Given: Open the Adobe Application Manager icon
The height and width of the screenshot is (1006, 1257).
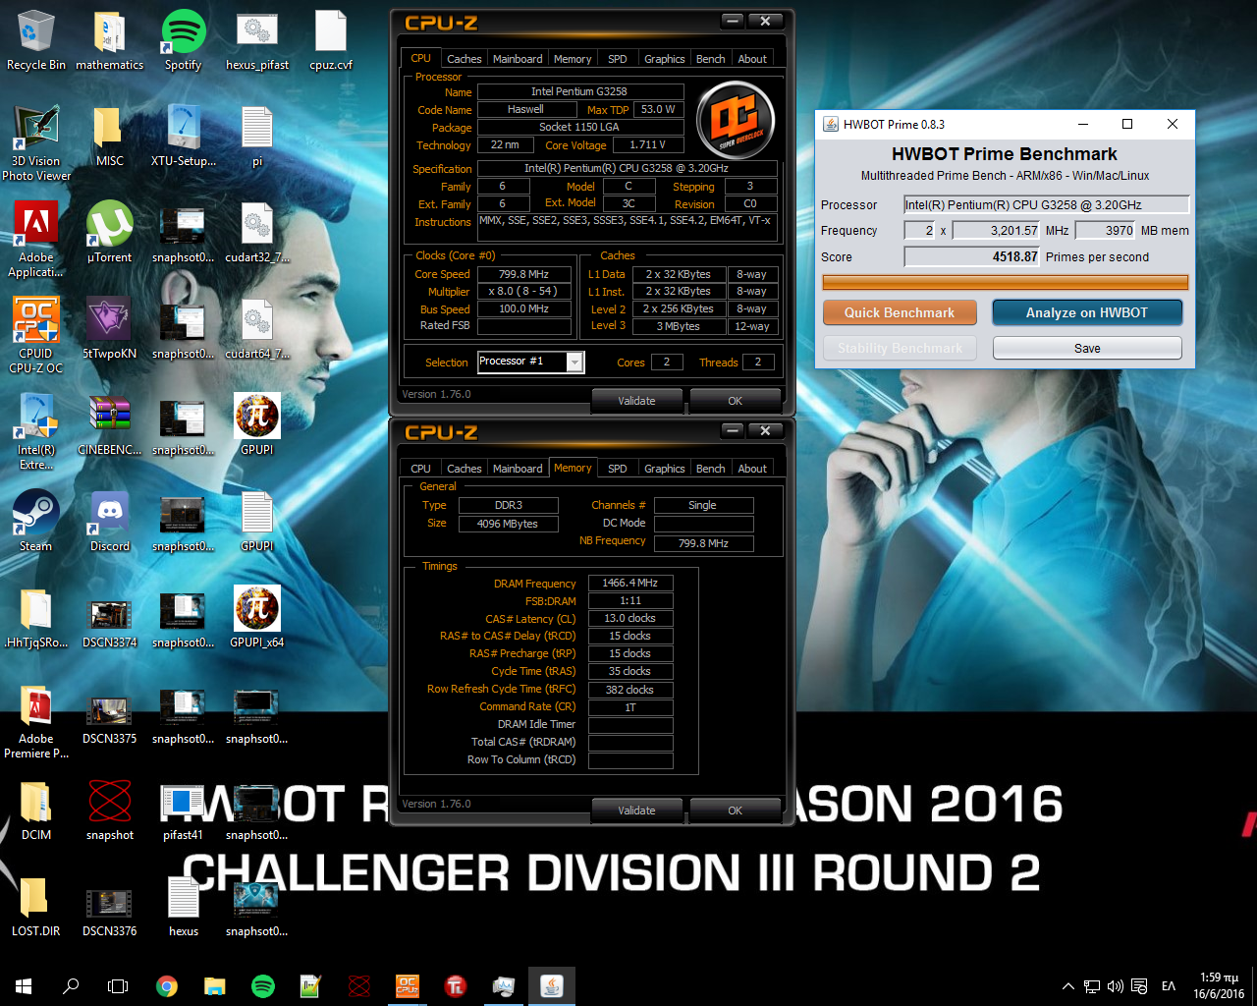Looking at the screenshot, I should (x=36, y=240).
